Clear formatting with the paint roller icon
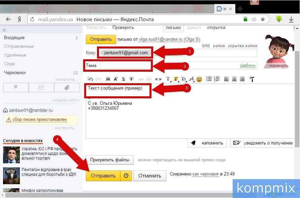This screenshot has width=300, height=198. click(252, 79)
